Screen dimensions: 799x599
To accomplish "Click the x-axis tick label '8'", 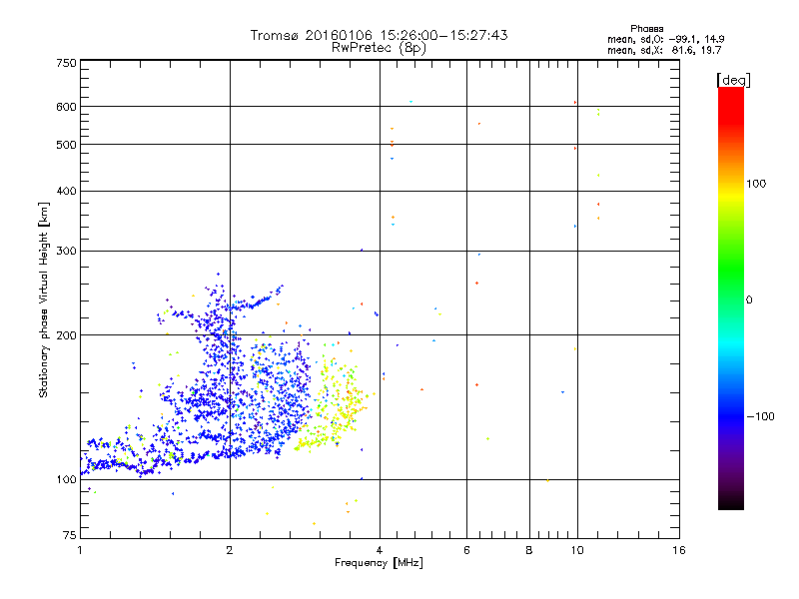I will click(x=529, y=550).
